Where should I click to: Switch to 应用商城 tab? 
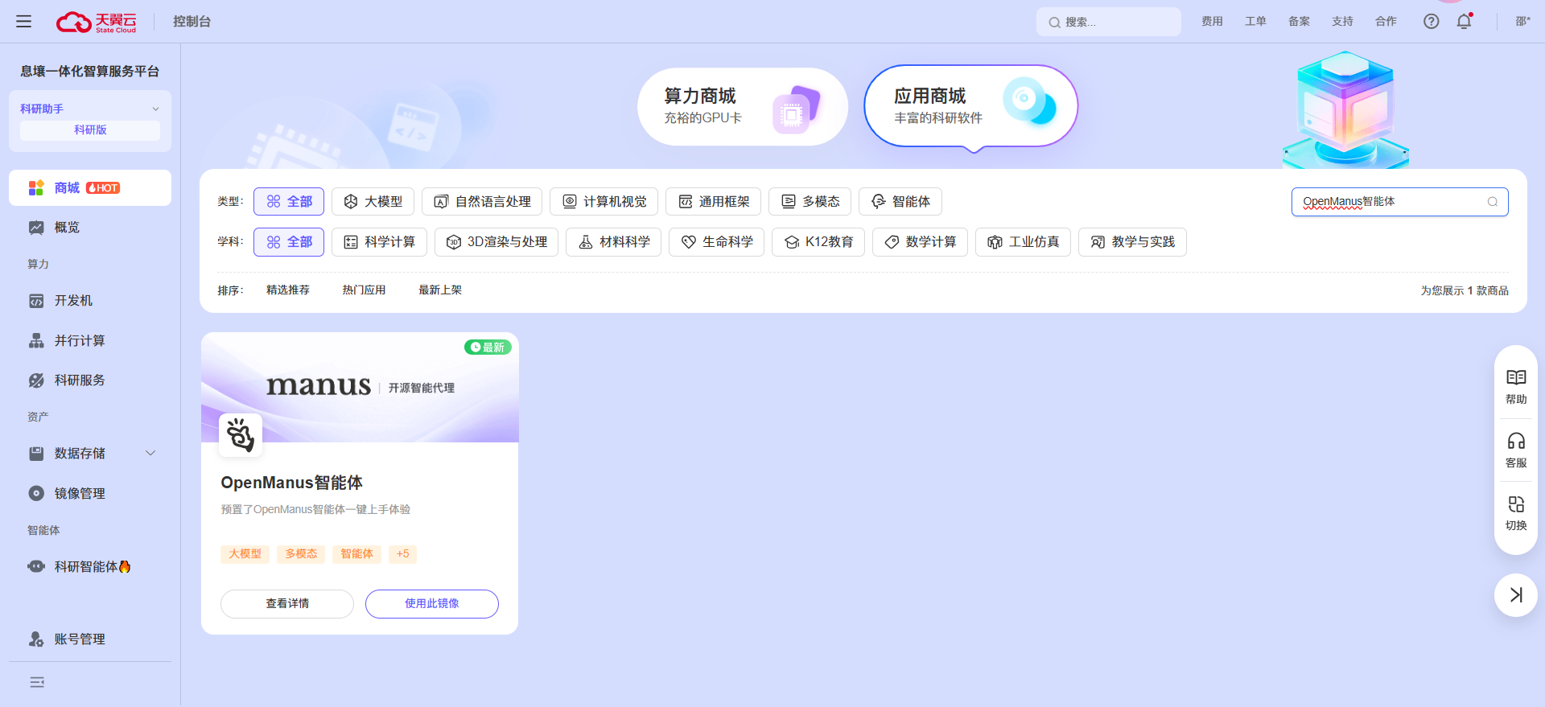pos(970,107)
